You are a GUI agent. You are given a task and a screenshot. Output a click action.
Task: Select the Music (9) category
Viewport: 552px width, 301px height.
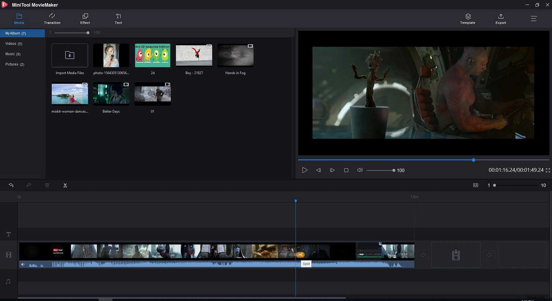coord(13,54)
